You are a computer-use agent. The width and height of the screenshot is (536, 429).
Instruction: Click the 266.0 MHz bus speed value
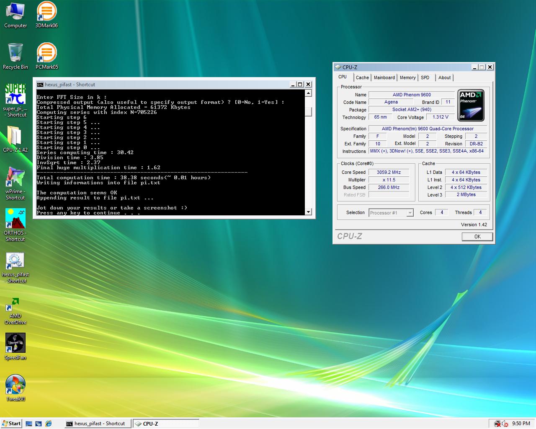tap(389, 187)
